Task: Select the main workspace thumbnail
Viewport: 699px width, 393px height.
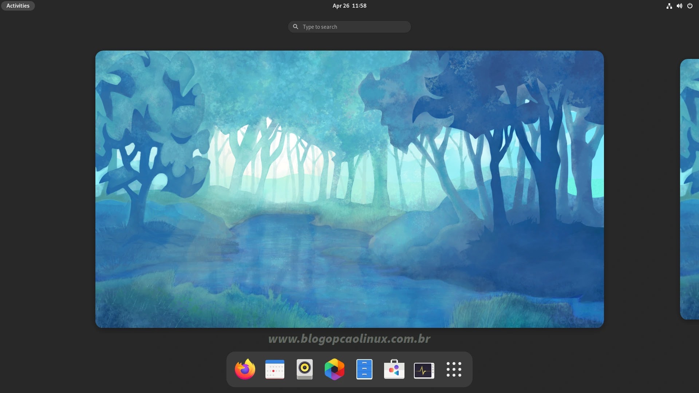Action: [349, 189]
